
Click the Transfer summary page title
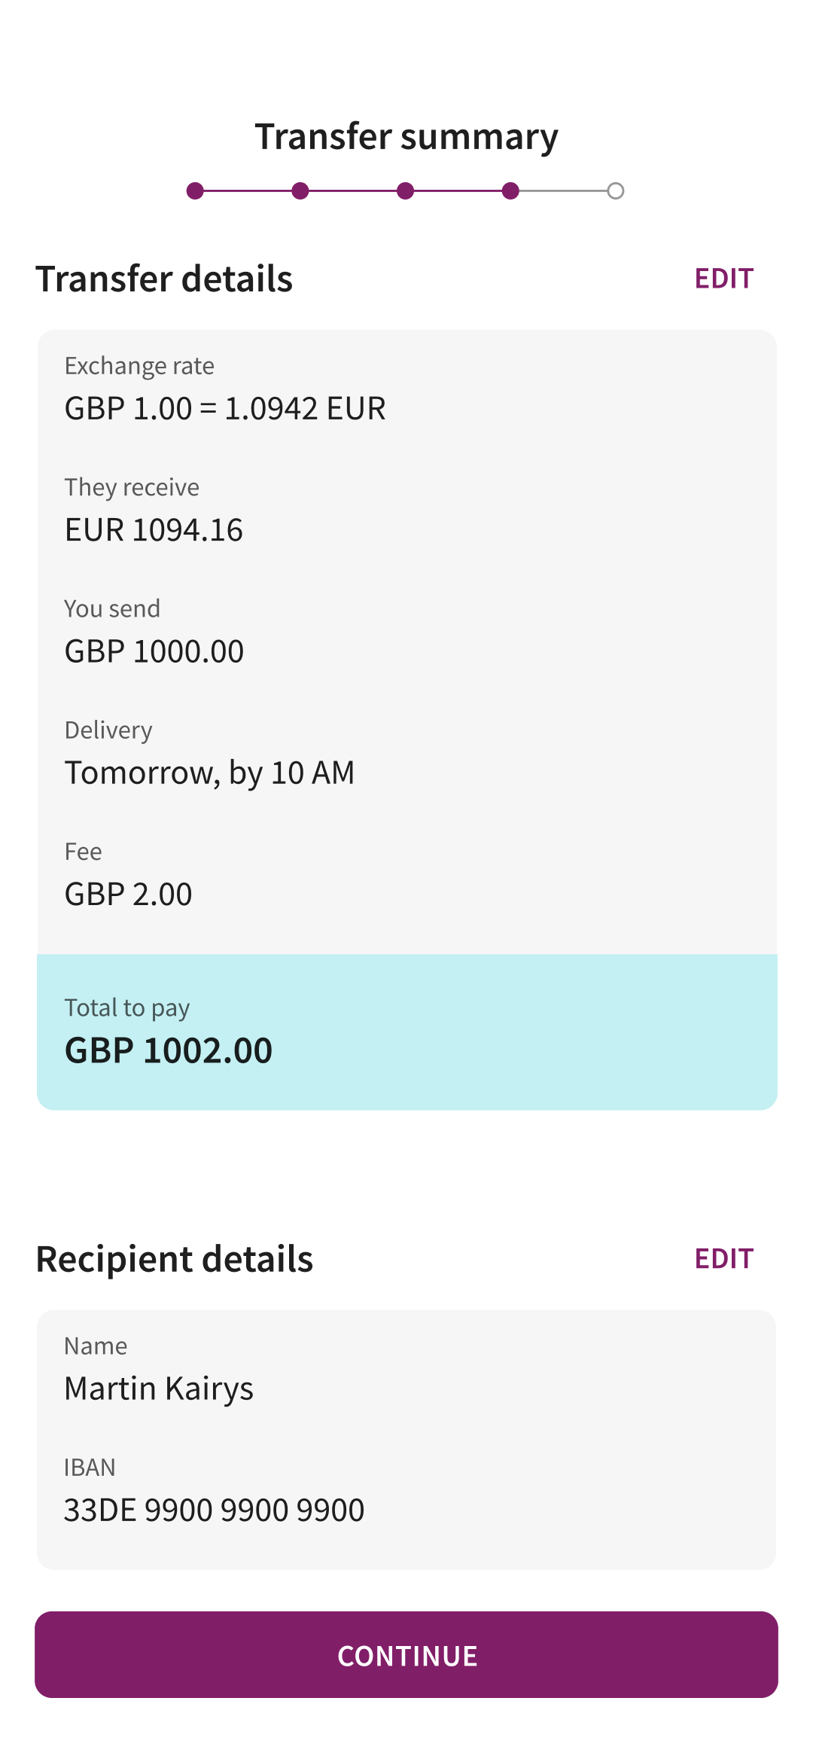click(406, 137)
